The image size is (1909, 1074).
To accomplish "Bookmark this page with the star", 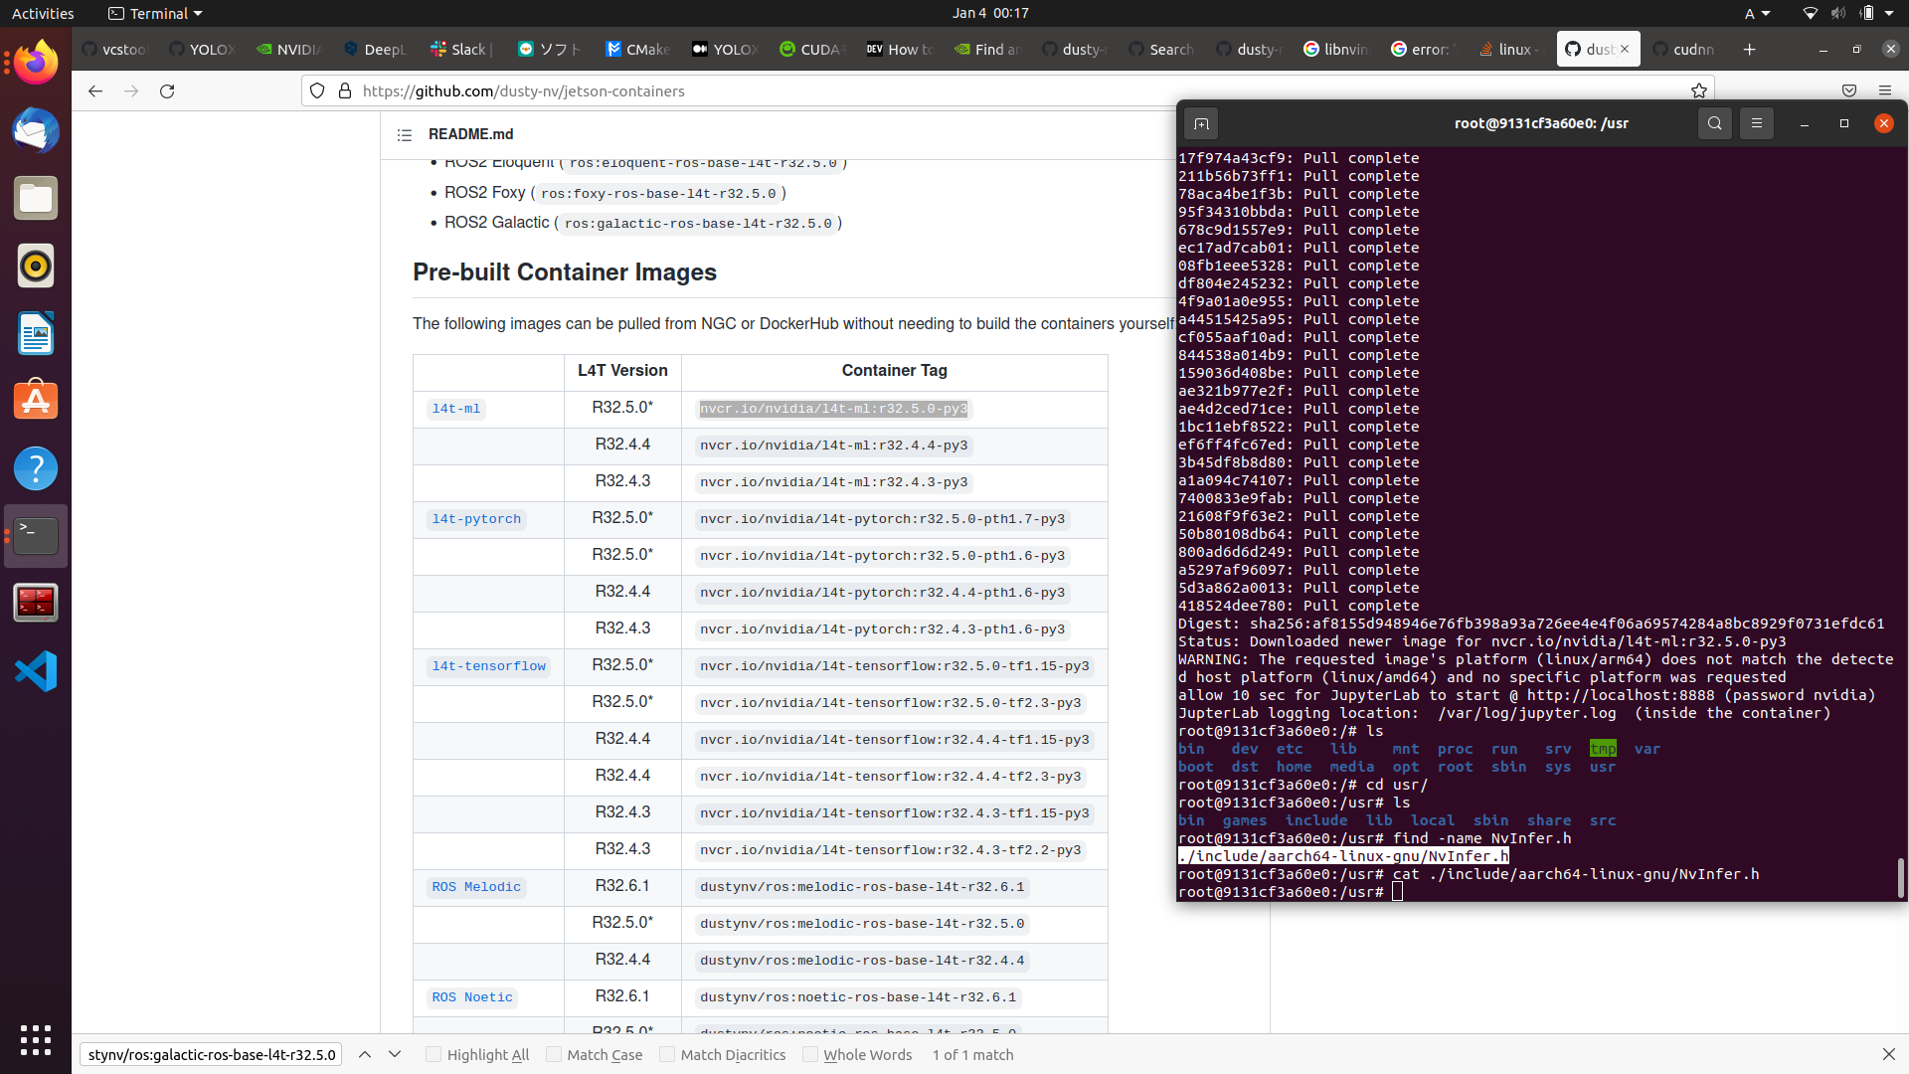I will [1699, 90].
